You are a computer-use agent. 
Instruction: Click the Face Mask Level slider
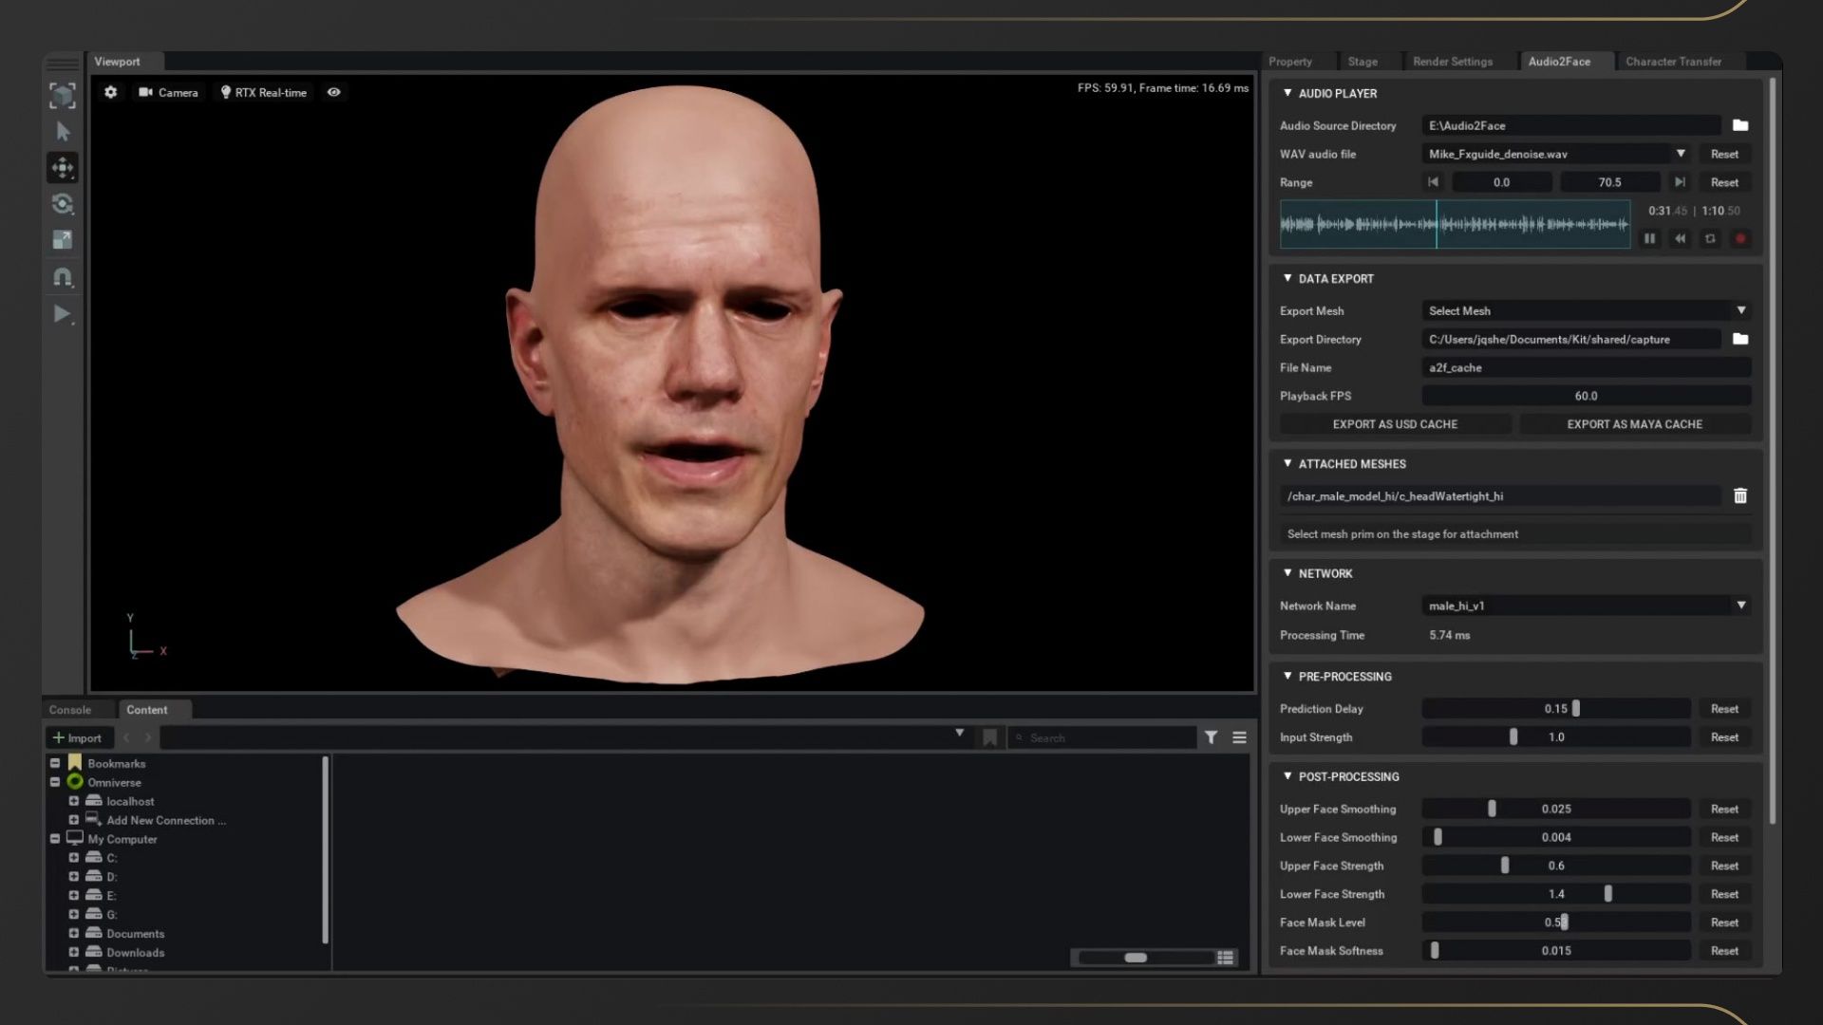[x=1556, y=922]
